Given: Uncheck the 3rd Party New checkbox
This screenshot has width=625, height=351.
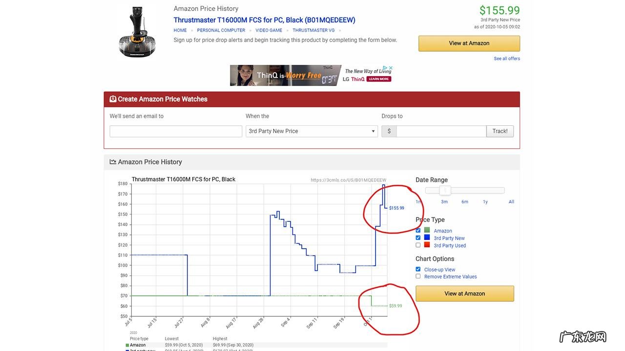Looking at the screenshot, I should (418, 238).
